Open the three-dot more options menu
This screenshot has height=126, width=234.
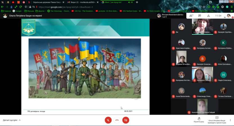point(230,120)
